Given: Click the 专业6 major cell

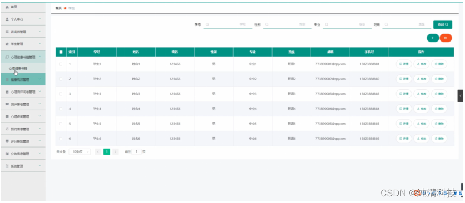Looking at the screenshot, I should pos(253,139).
